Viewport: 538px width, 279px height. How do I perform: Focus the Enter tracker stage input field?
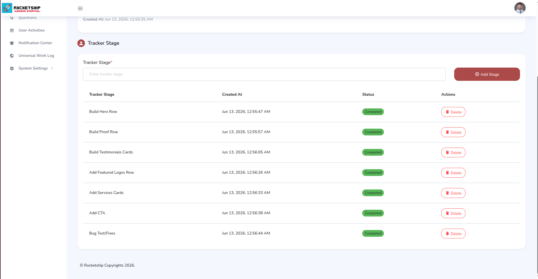click(x=264, y=74)
